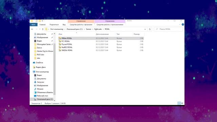Click the search ROMs input field
Screen dimensions: 217x122
[x=168, y=29]
